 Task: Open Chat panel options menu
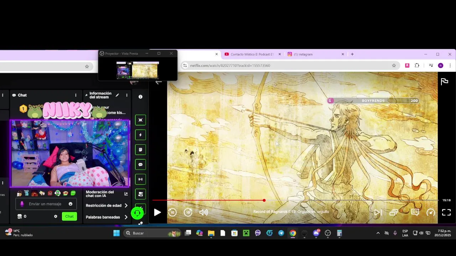tap(76, 95)
